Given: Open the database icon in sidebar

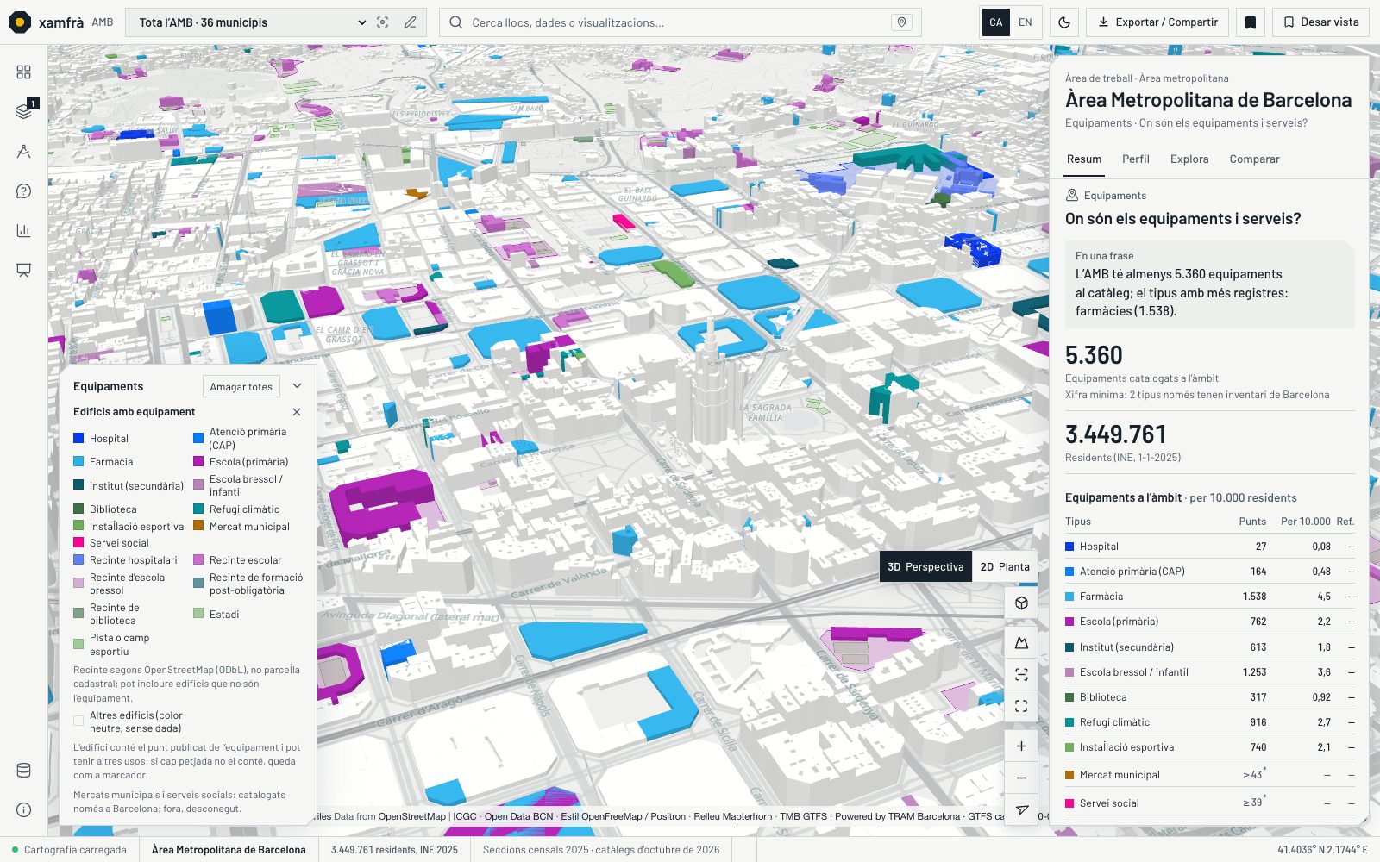Looking at the screenshot, I should [23, 771].
